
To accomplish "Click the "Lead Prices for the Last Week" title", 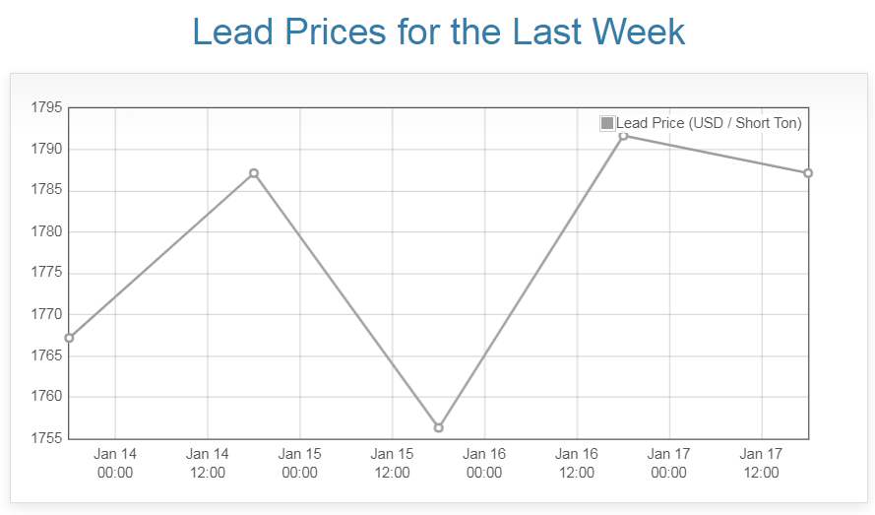I will [438, 32].
